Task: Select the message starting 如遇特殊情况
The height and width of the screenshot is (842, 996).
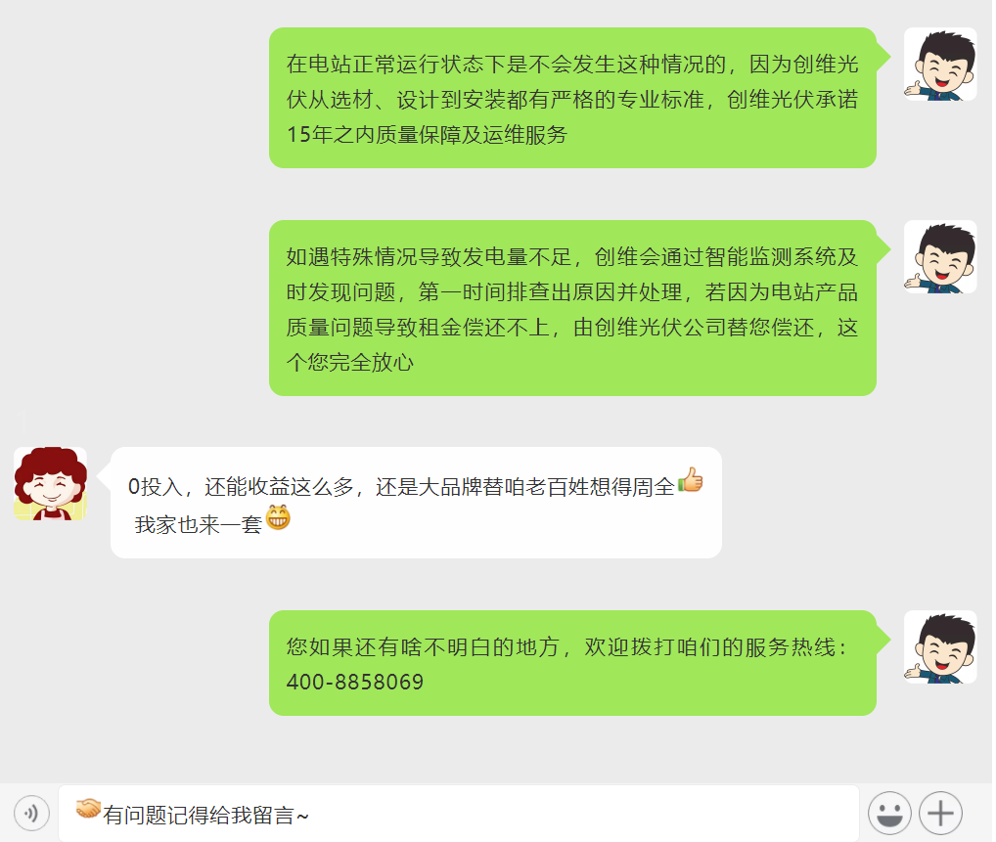Action: [572, 308]
